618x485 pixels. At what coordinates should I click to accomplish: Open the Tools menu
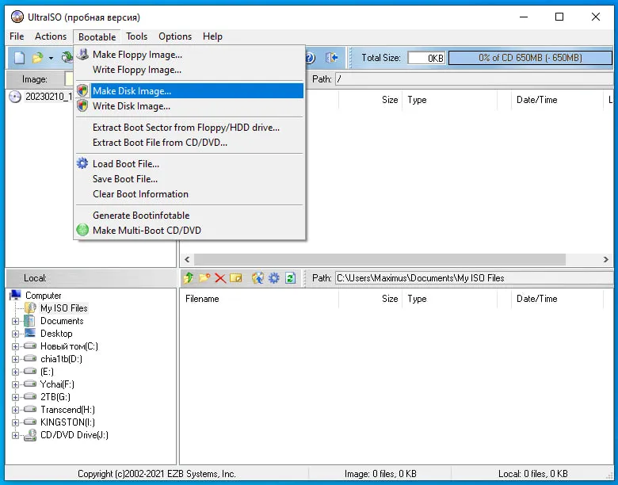pos(137,36)
